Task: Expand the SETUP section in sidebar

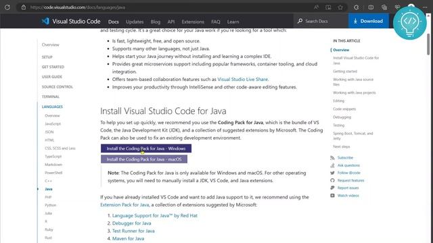Action: (x=47, y=57)
